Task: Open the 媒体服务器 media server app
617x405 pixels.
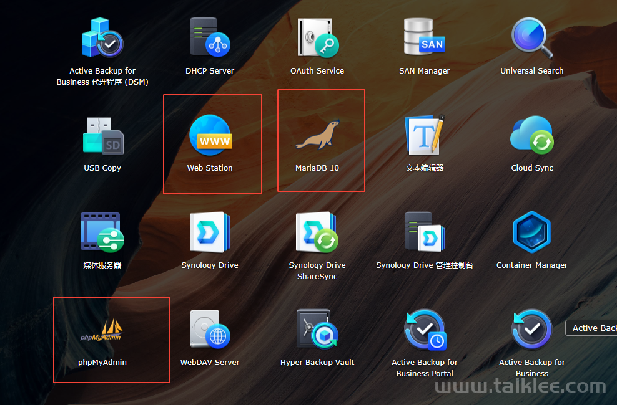Action: [x=102, y=232]
